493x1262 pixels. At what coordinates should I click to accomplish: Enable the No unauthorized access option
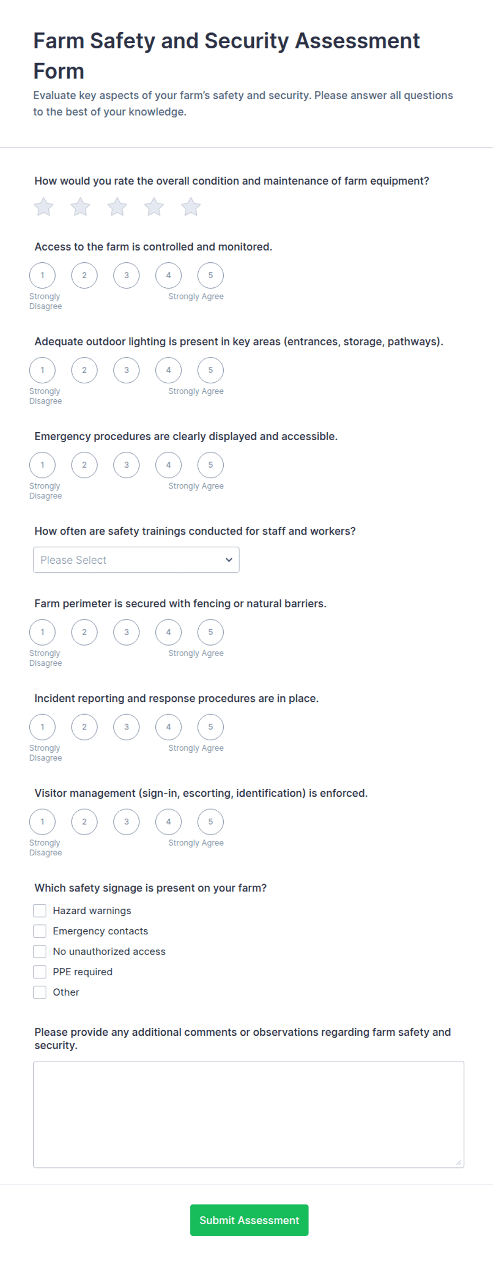click(x=40, y=952)
